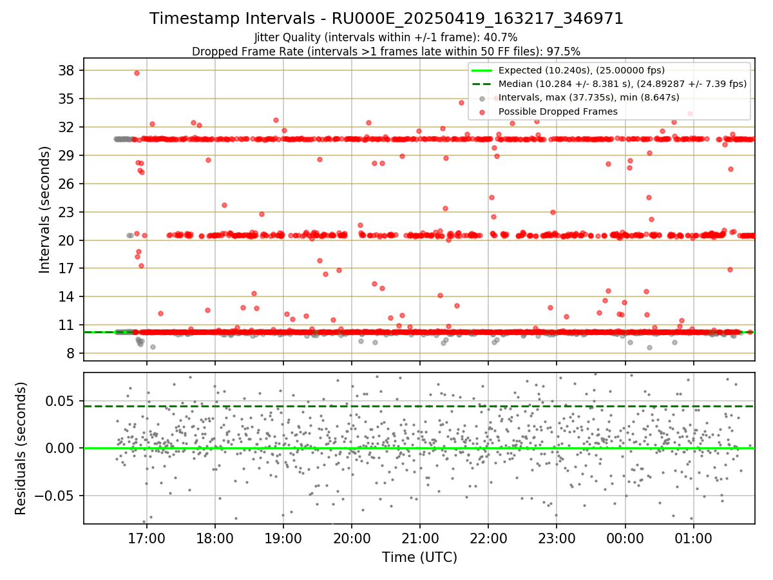Click the dashed green median line in the residuals plot

[419, 406]
